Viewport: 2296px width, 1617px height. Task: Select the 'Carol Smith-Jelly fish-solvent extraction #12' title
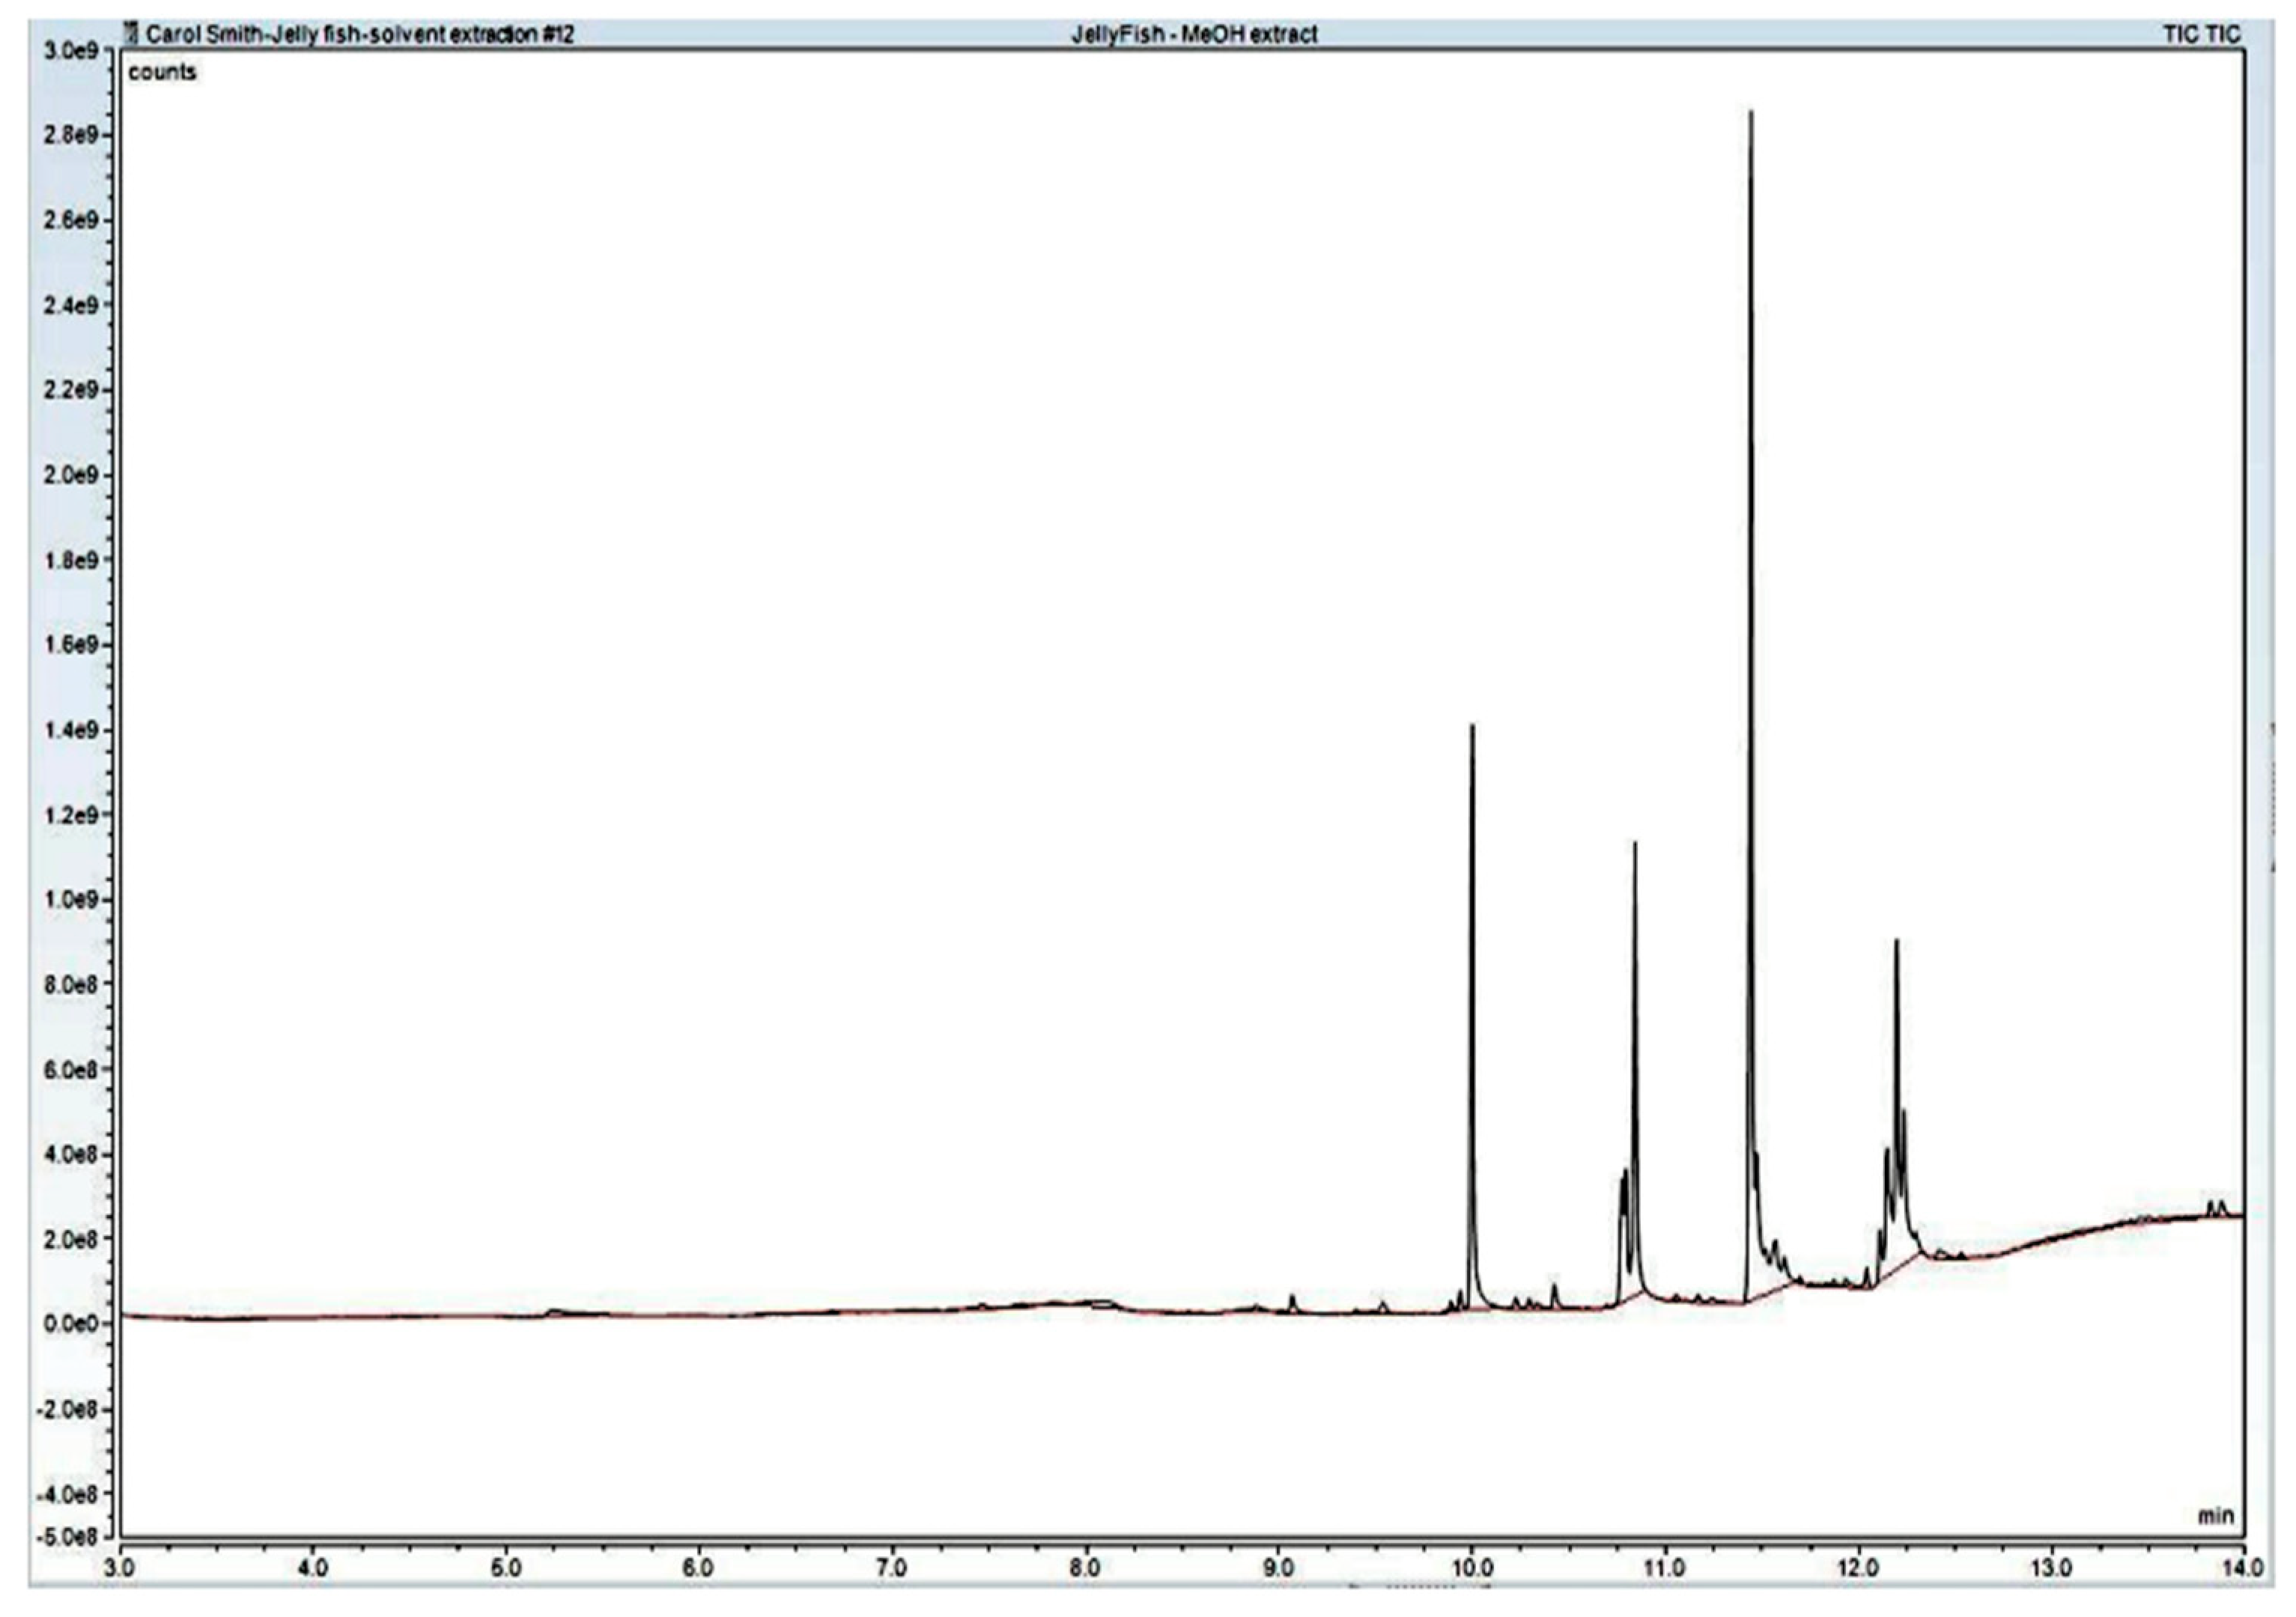tap(360, 35)
